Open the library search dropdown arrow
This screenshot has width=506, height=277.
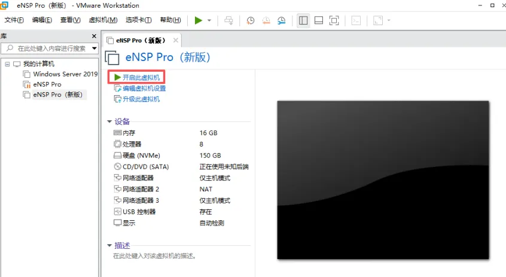click(95, 48)
